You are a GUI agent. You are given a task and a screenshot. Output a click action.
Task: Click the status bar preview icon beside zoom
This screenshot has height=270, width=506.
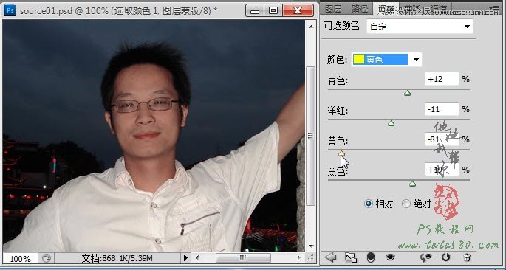pyautogui.click(x=47, y=258)
